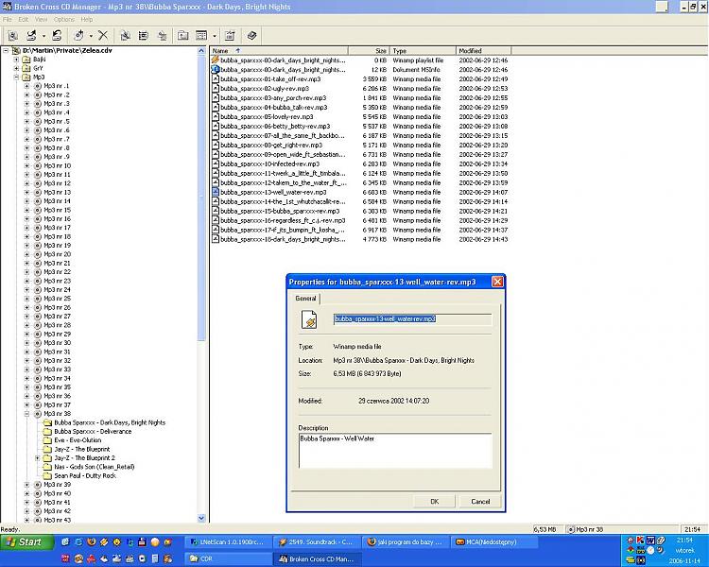Click the help book toolbar icon
The image size is (709, 567).
[x=251, y=36]
